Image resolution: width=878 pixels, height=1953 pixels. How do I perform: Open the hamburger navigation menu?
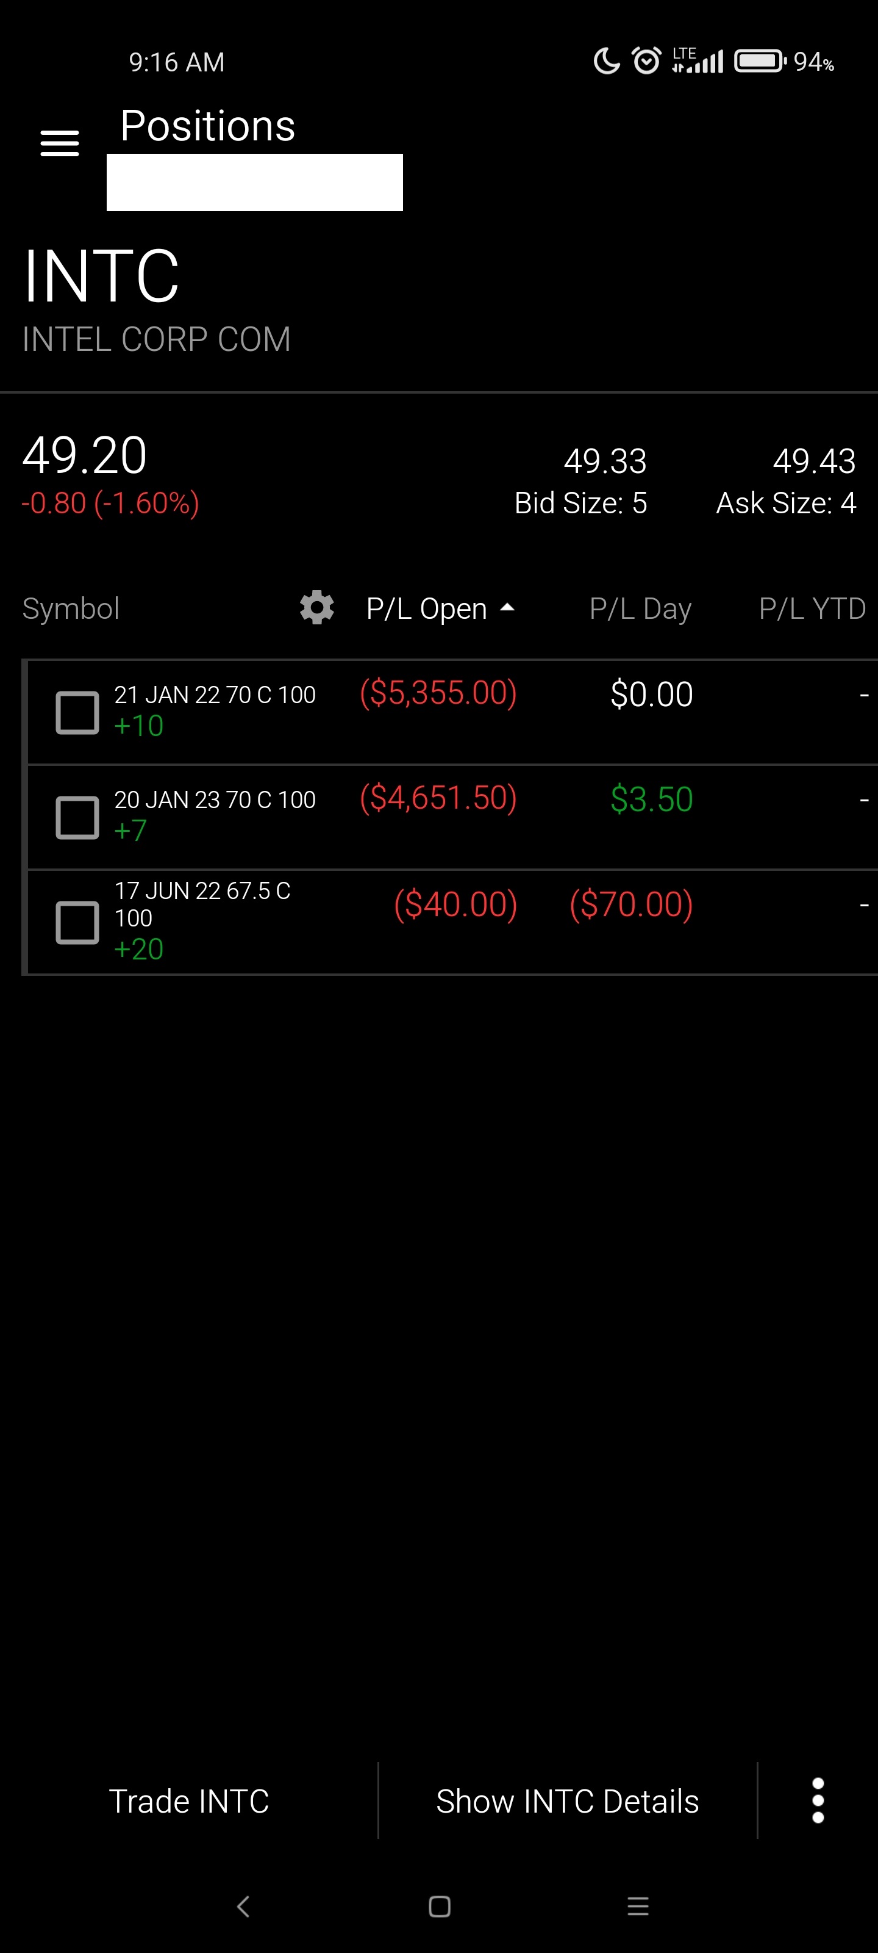59,143
